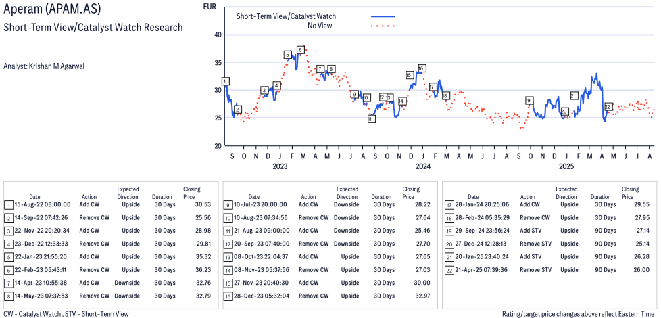Click chart marker 21 on the price line

pyautogui.click(x=574, y=95)
